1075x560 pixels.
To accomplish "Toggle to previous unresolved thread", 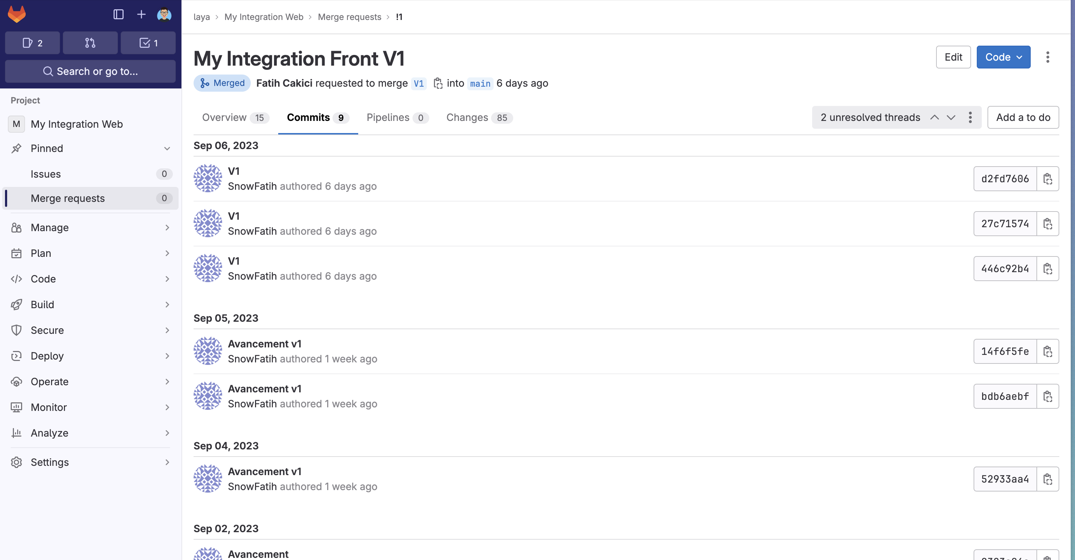I will pyautogui.click(x=935, y=117).
